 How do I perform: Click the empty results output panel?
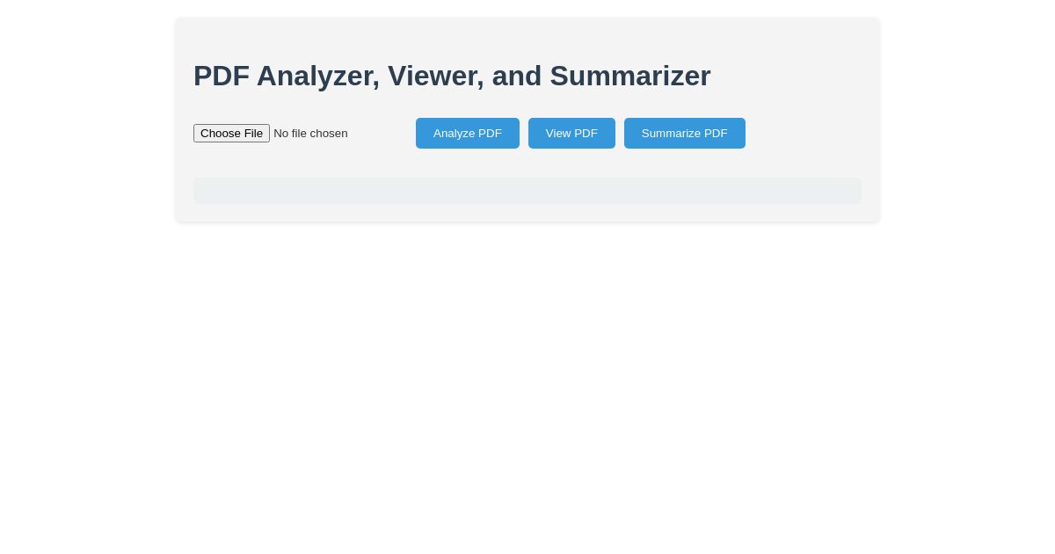coord(527,191)
